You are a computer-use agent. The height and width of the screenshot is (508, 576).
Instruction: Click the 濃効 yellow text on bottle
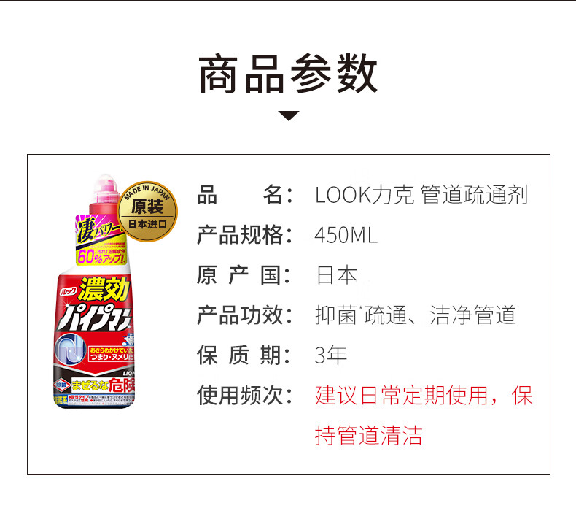coord(104,289)
